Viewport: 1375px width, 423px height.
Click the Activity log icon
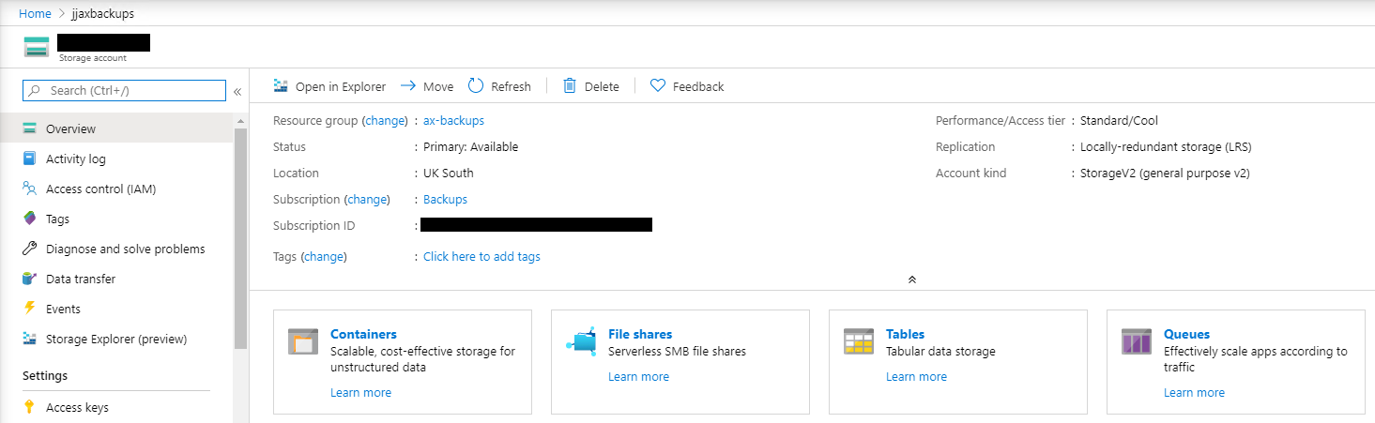[x=30, y=159]
